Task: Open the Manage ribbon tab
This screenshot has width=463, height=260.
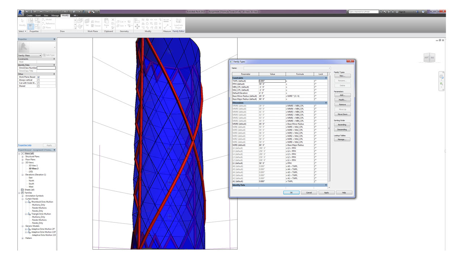Action: (55, 16)
